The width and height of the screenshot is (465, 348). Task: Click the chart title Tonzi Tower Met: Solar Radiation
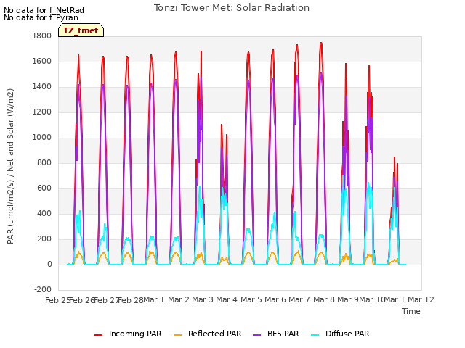(x=232, y=8)
